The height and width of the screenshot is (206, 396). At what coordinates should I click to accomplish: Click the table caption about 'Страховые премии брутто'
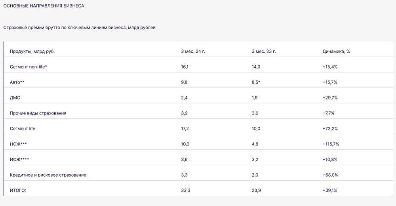click(79, 28)
